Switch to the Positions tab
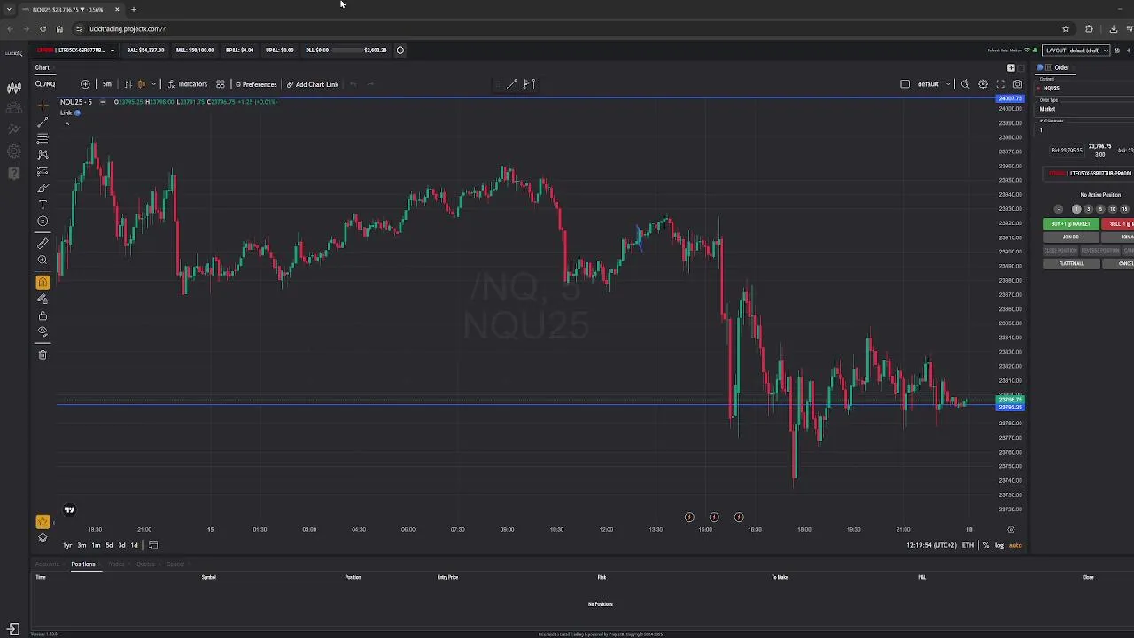This screenshot has height=638, width=1134. tap(83, 564)
